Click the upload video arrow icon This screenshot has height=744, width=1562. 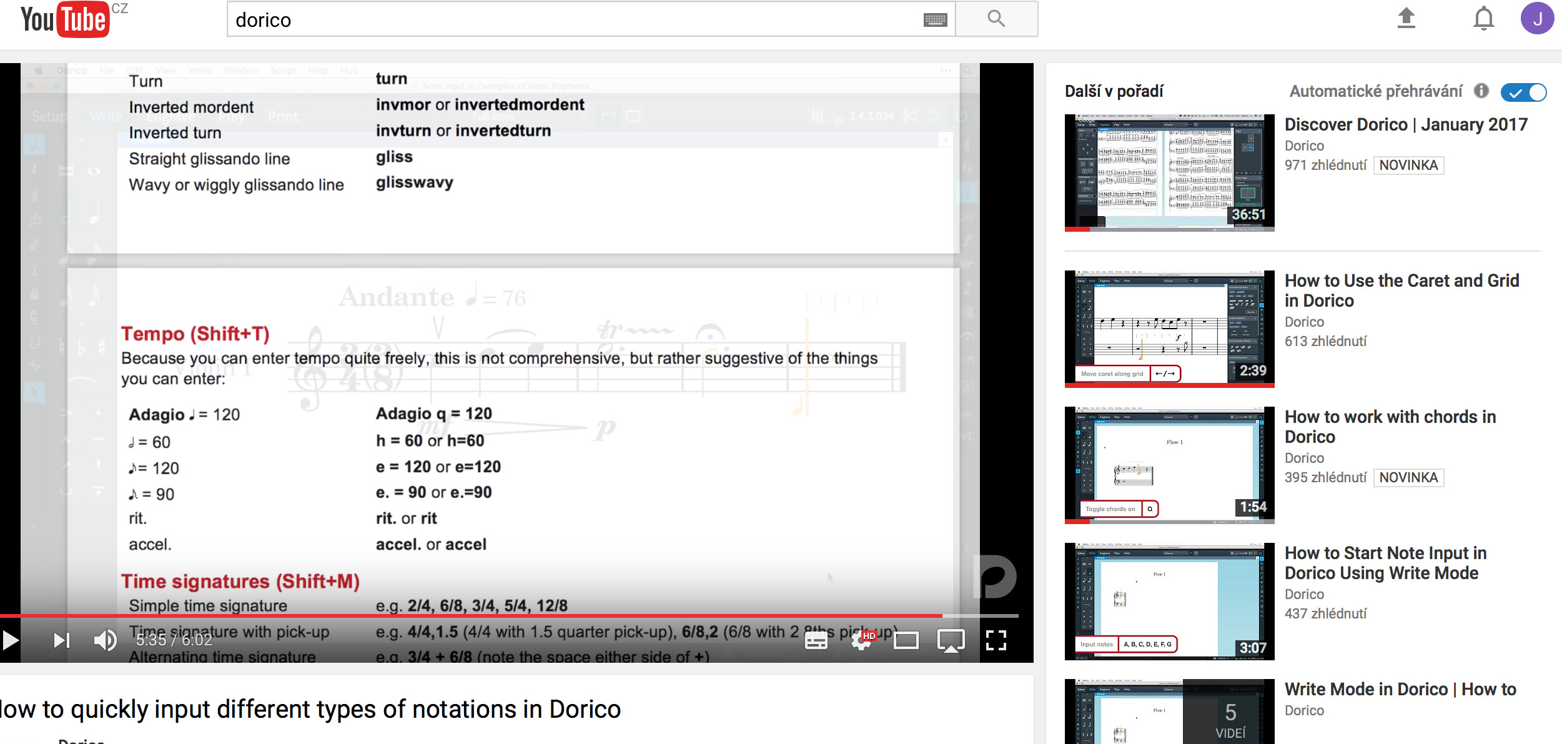click(1406, 18)
